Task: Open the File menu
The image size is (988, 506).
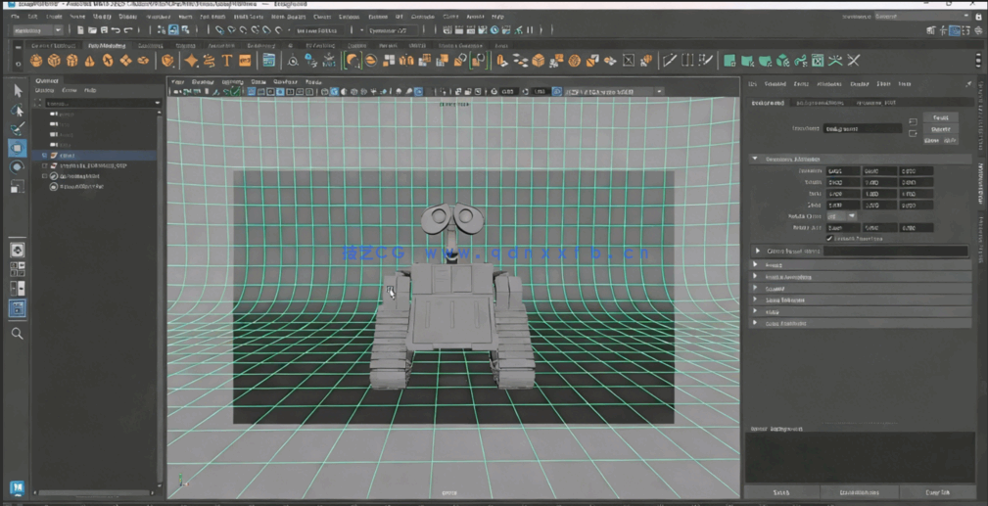Action: (15, 17)
